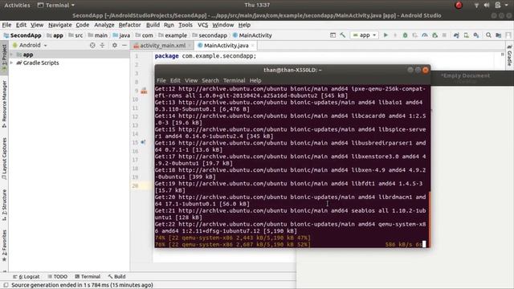This screenshot has height=289, width=514.
Task: Close the MainActivity.java tab
Action: (252, 46)
